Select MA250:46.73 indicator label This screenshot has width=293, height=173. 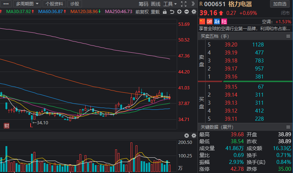click(x=119, y=11)
